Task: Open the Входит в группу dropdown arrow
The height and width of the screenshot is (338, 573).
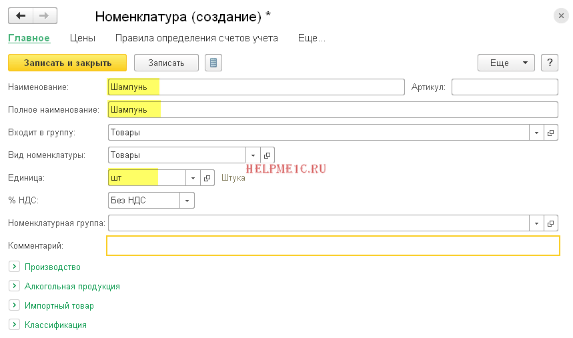Action: click(537, 133)
